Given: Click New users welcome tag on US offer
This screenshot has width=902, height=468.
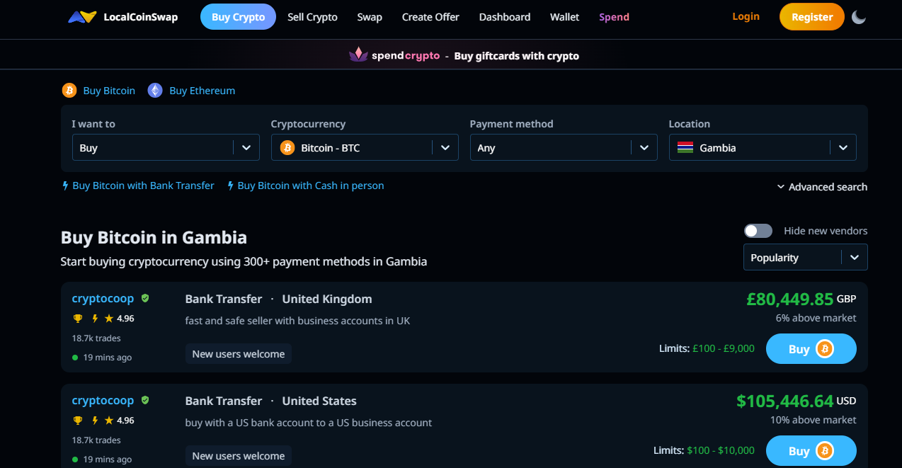Looking at the screenshot, I should pos(239,456).
